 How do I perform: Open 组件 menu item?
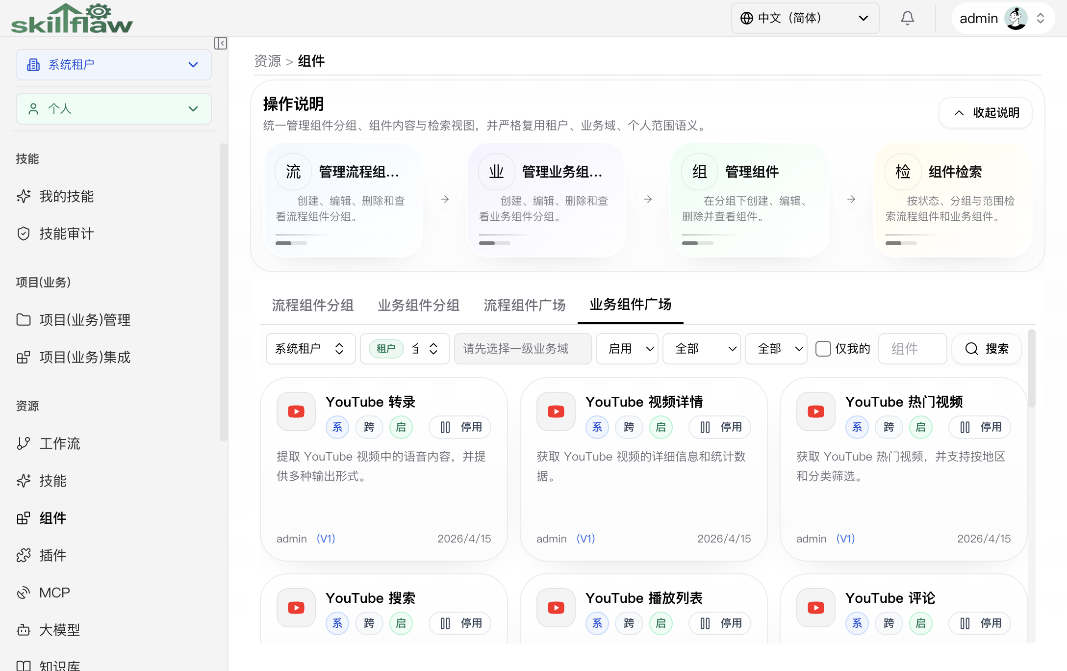click(x=53, y=518)
